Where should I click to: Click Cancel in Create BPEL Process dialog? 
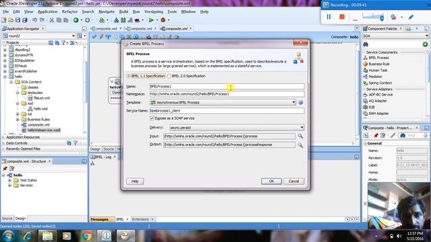[x=294, y=182]
